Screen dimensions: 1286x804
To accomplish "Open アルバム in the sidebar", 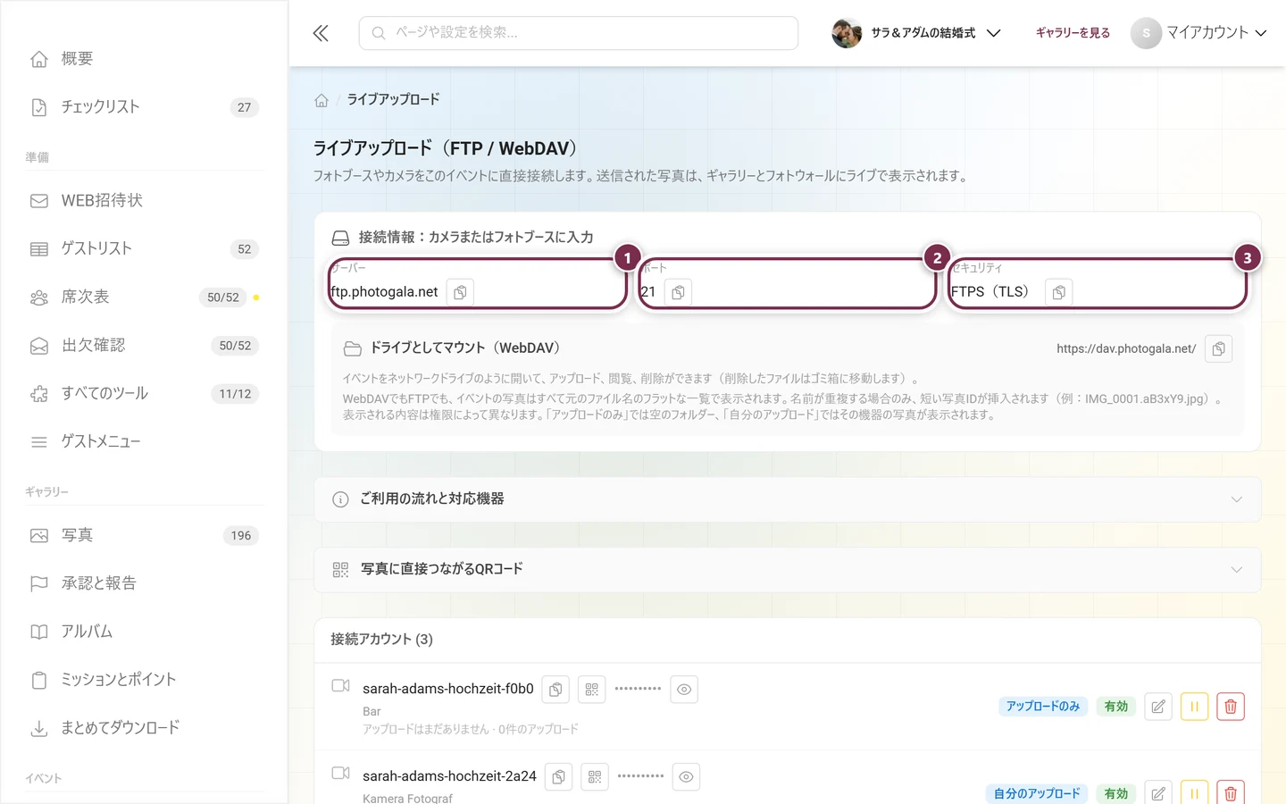I will click(144, 632).
